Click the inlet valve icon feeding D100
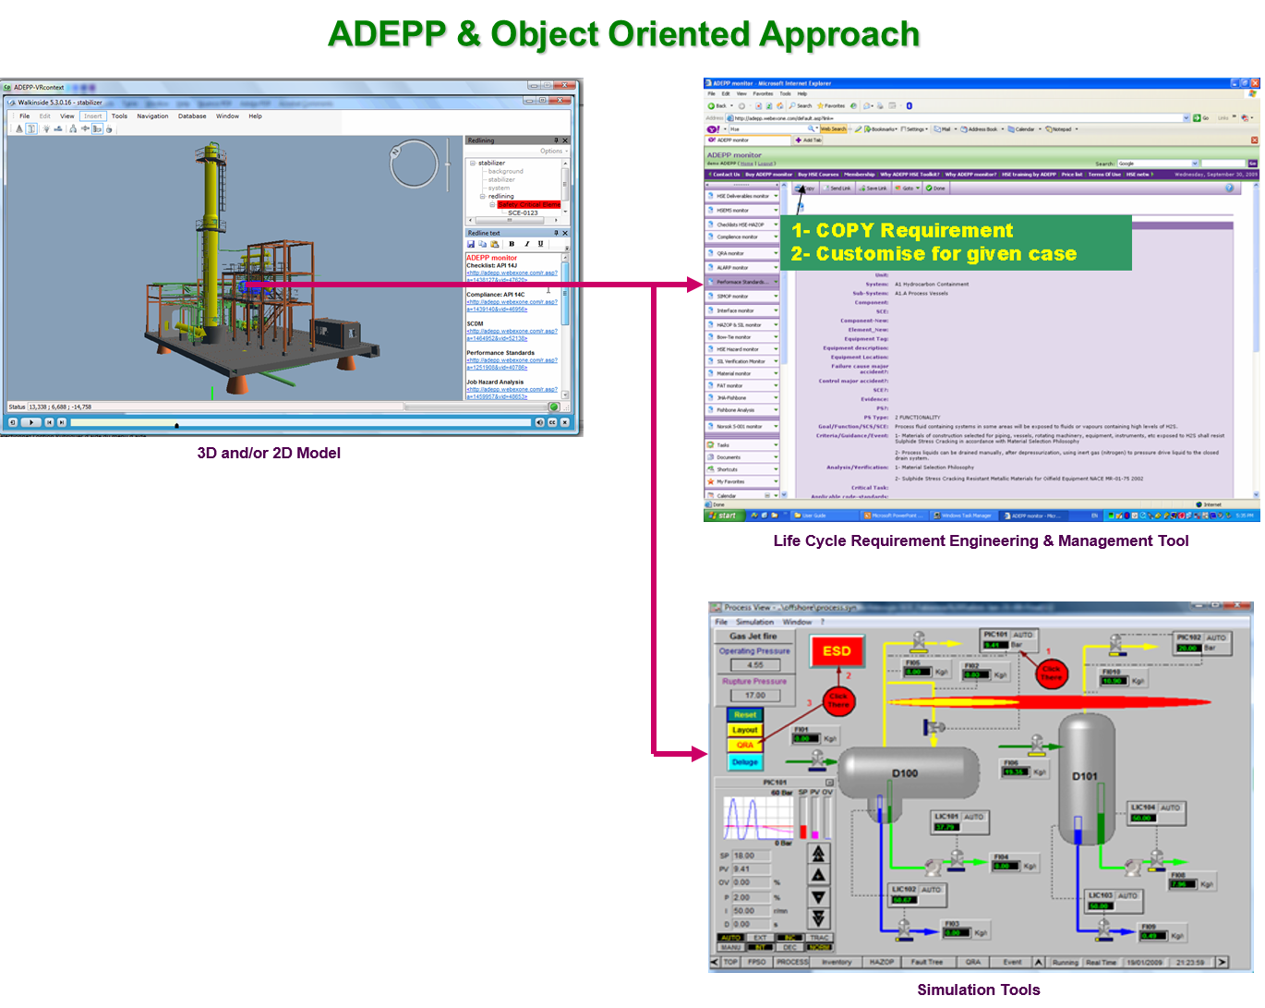 tap(818, 759)
